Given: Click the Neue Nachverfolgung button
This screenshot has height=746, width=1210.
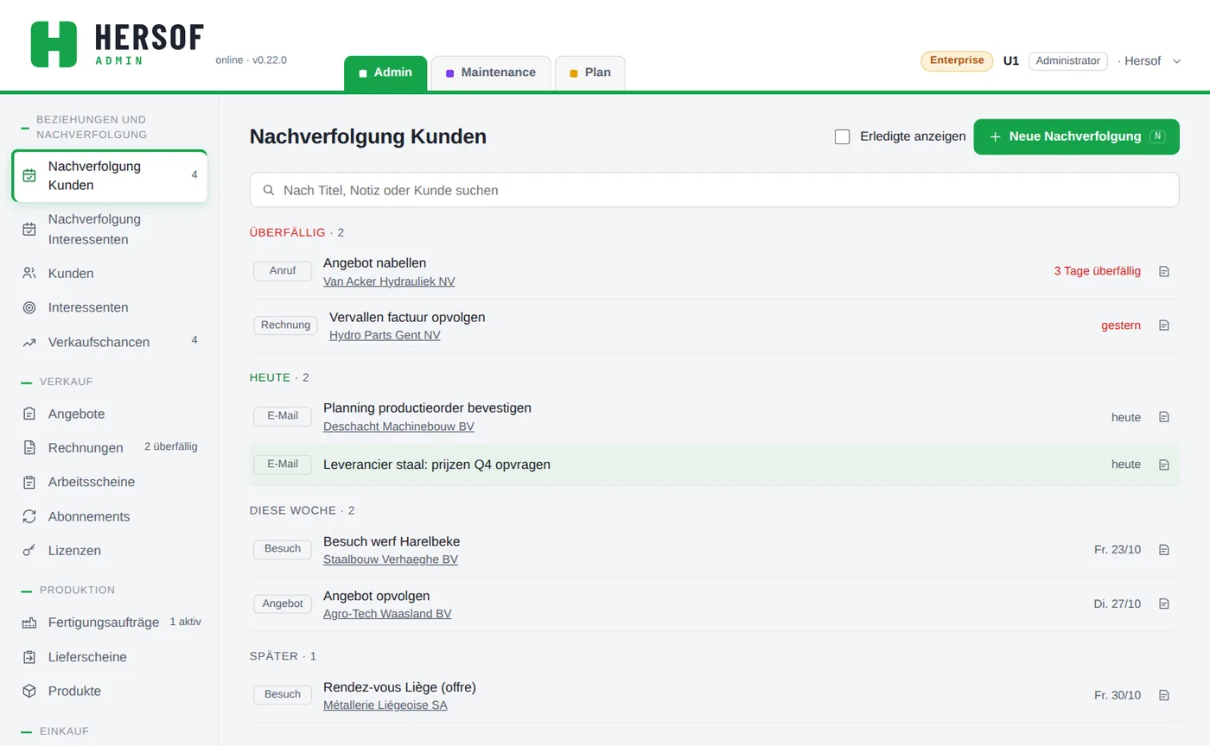Looking at the screenshot, I should tap(1076, 136).
